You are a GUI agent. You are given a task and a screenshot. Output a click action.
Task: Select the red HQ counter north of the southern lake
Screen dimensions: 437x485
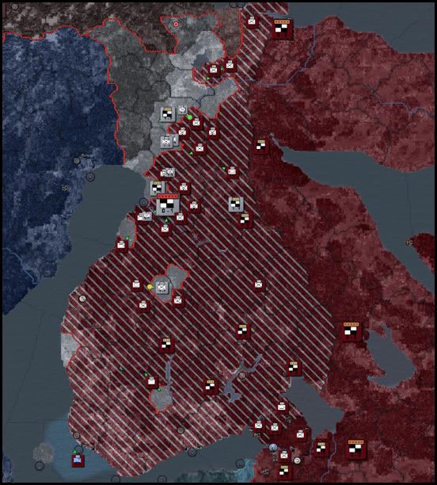point(293,368)
